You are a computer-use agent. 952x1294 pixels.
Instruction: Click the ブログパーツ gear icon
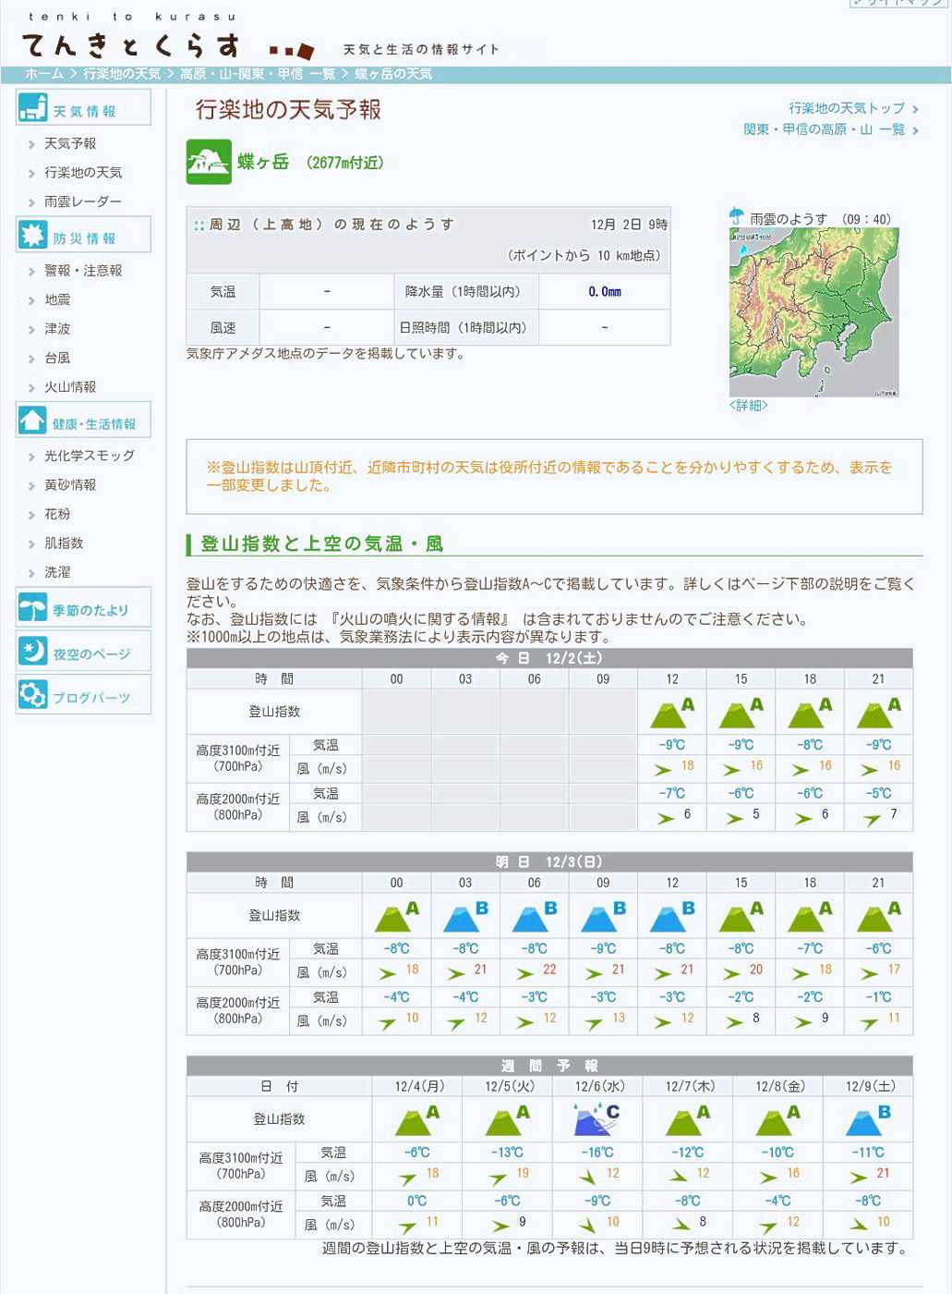coord(33,695)
